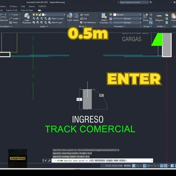Viewport: 176px width, 176px height.
Task: Click the Ungroup icon in Groups panel
Action: pyautogui.click(x=151, y=15)
